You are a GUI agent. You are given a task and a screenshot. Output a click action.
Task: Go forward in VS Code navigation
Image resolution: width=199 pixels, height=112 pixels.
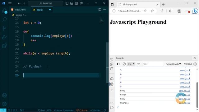coord(24,3)
